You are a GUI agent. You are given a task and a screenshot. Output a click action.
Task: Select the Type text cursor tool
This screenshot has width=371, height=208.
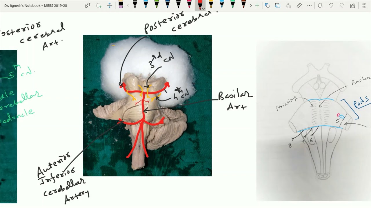pos(88,5)
